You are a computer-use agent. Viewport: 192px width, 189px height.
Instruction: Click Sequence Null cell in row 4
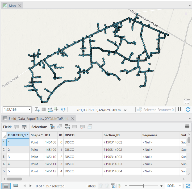160,164
